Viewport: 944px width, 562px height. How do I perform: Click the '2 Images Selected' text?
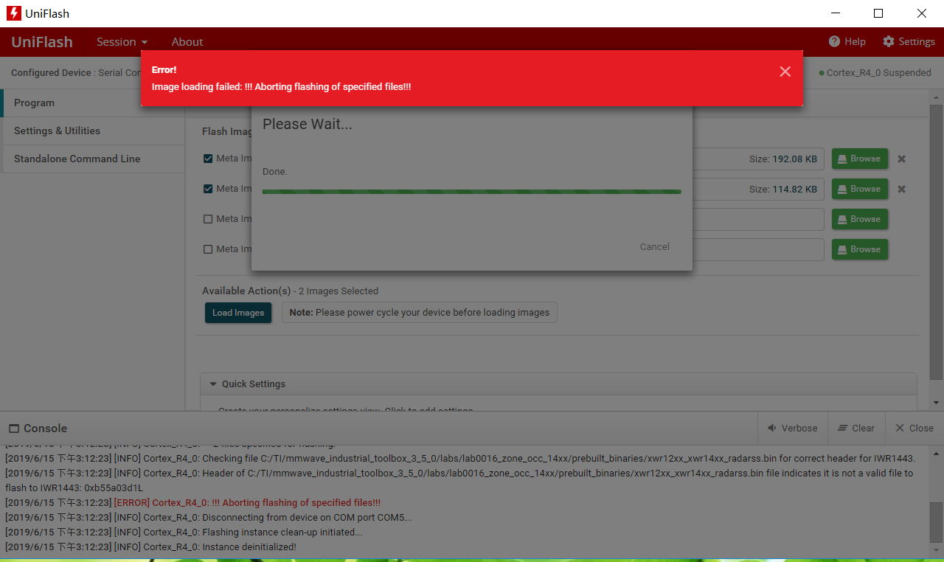(x=339, y=291)
